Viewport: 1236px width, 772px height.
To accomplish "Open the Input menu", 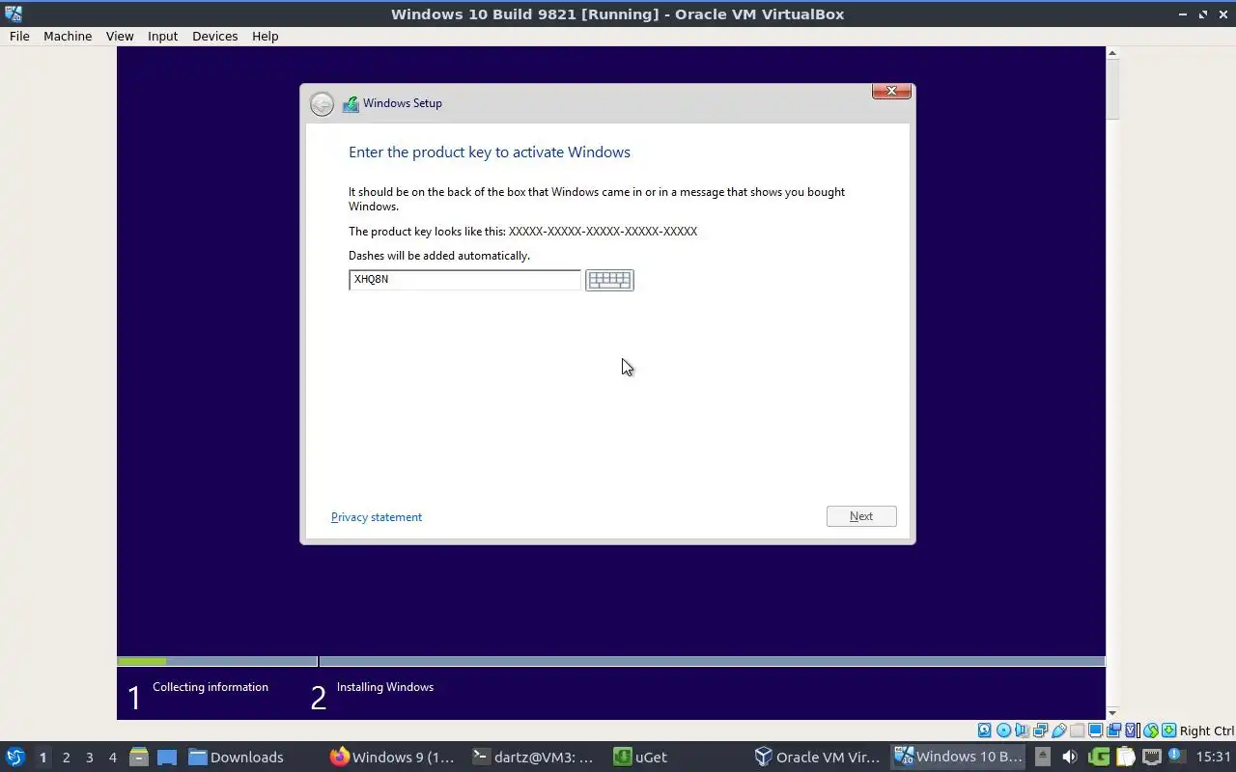I will click(162, 36).
